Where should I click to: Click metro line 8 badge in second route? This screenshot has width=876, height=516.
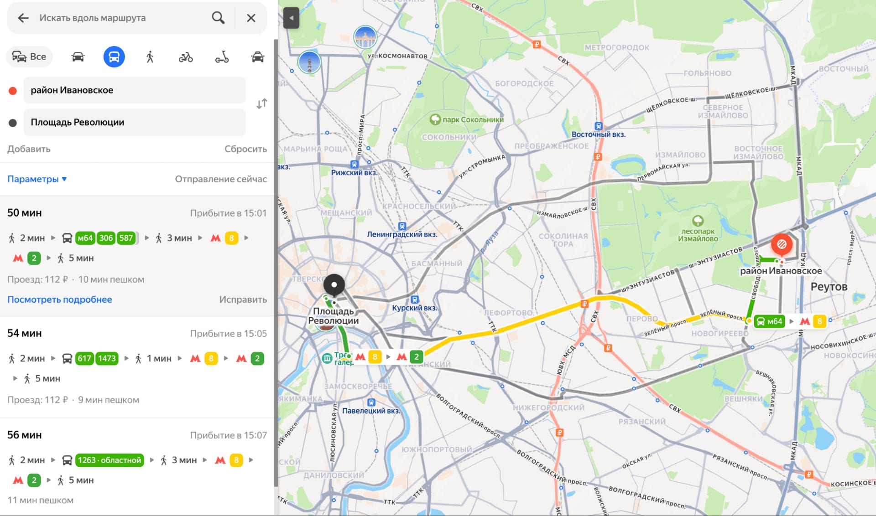pos(211,358)
